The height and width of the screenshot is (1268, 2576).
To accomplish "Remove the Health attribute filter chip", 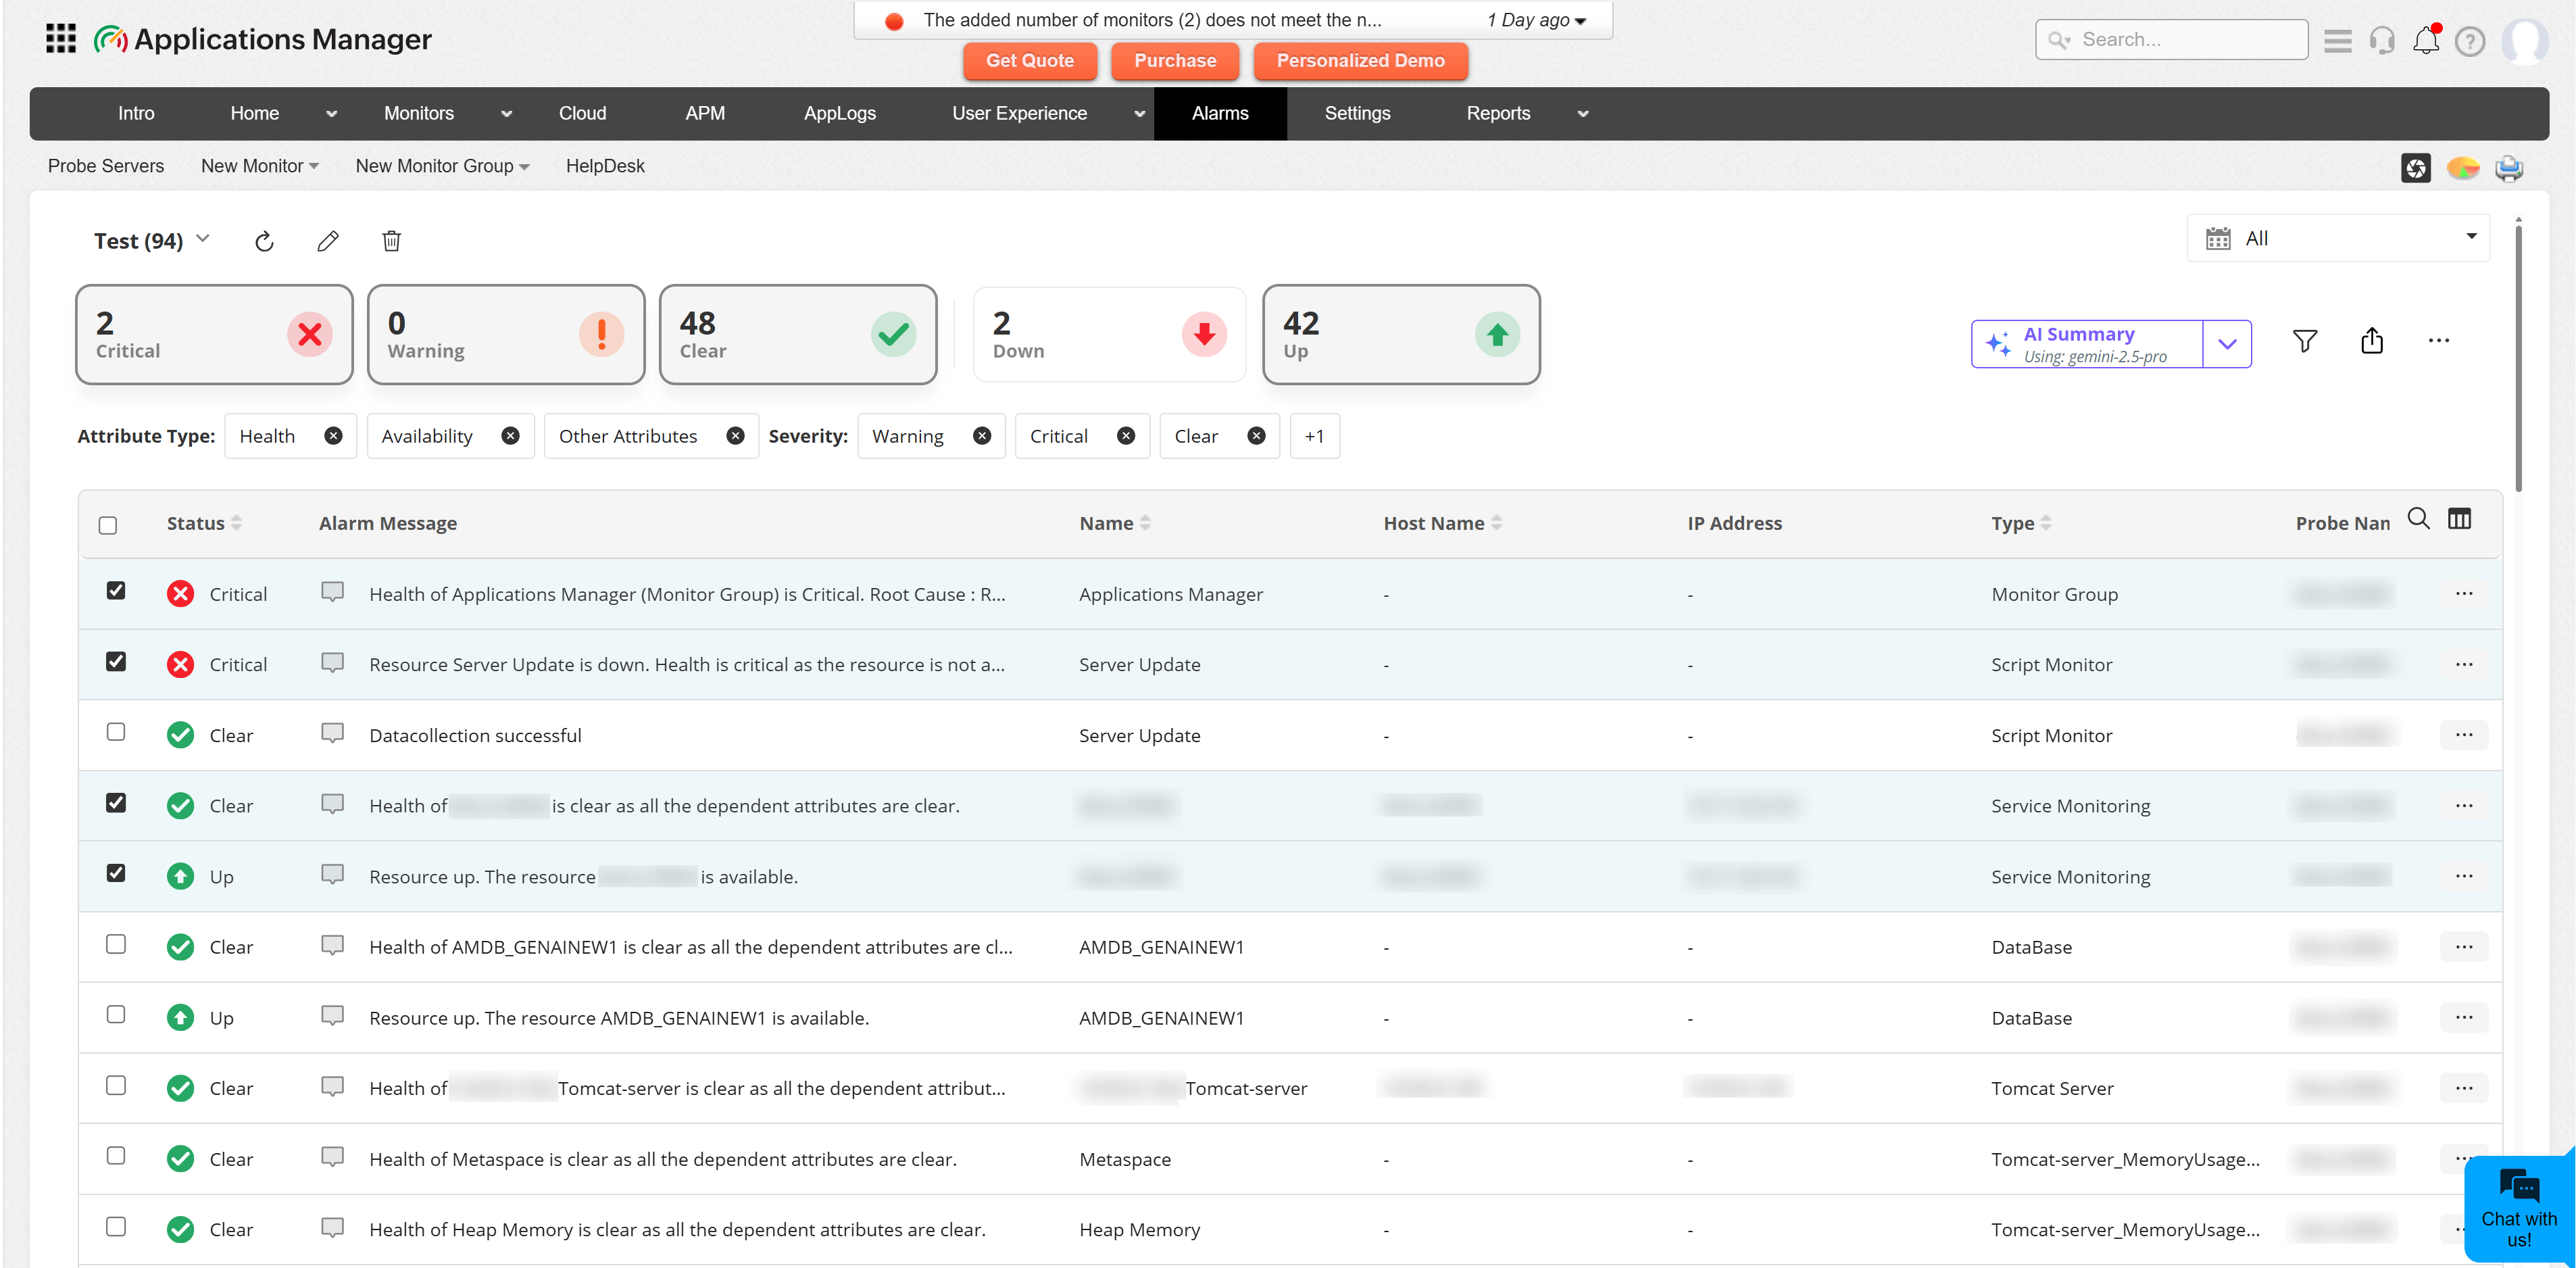I will (x=333, y=436).
